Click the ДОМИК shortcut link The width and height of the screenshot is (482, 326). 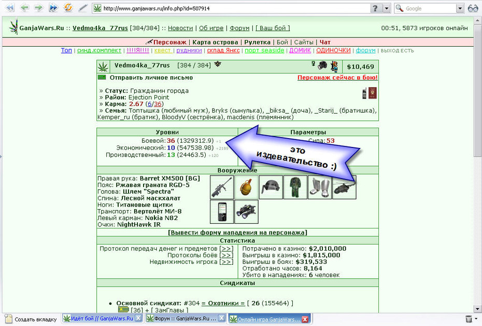click(300, 50)
